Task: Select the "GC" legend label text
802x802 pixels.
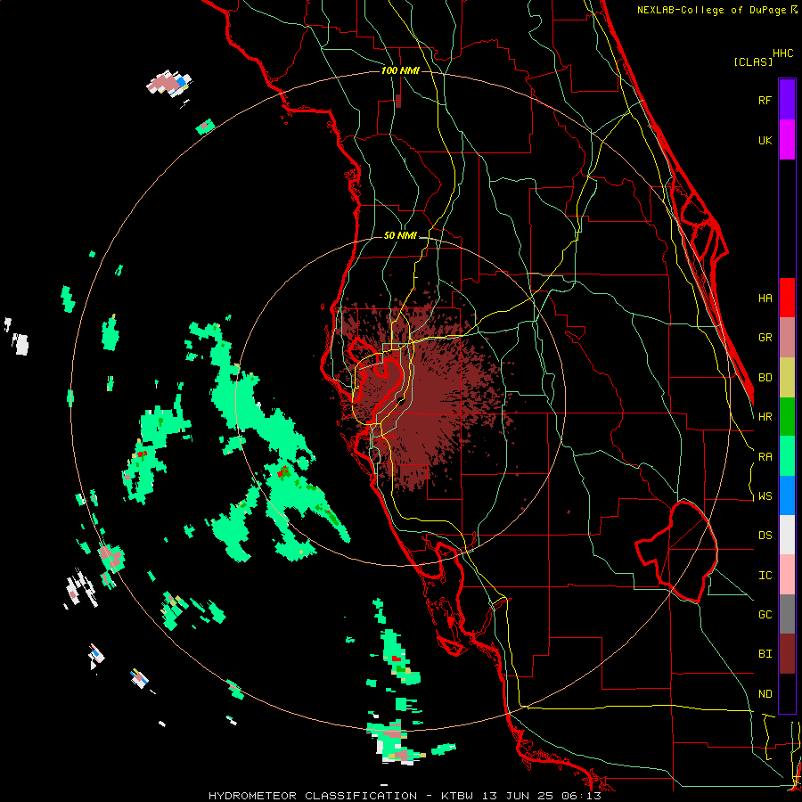Action: (765, 615)
